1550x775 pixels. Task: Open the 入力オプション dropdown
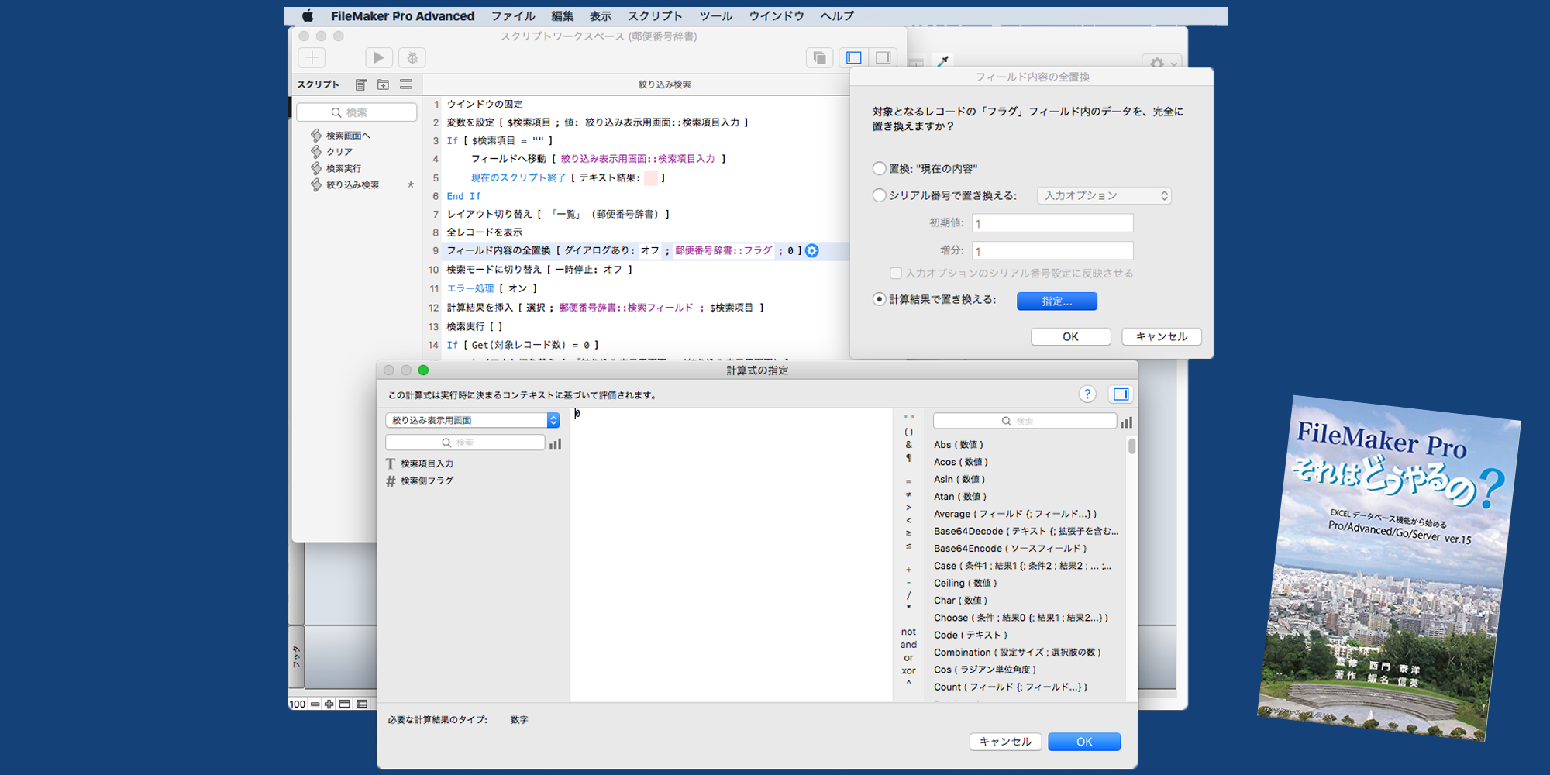coord(1104,195)
